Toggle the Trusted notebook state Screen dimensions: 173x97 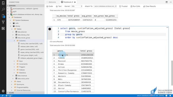click(x=123, y=6)
